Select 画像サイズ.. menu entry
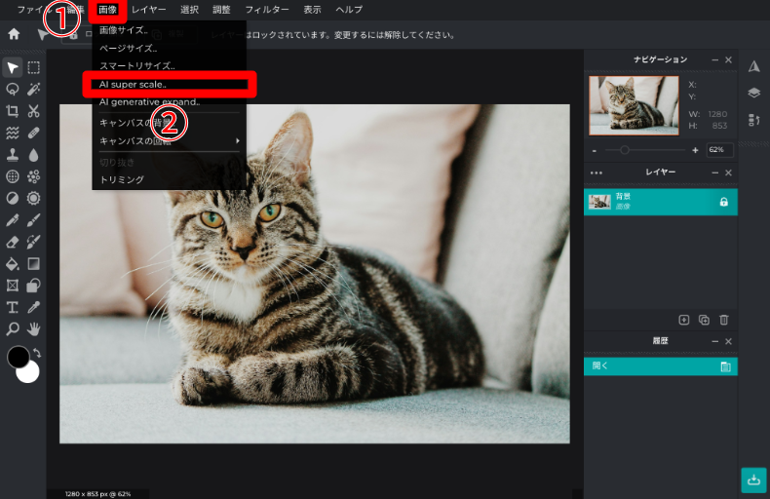 [x=124, y=30]
